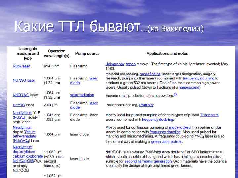Click the "~1.060 µm" wavelength cell
This screenshot has height=178, width=238.
click(x=53, y=152)
